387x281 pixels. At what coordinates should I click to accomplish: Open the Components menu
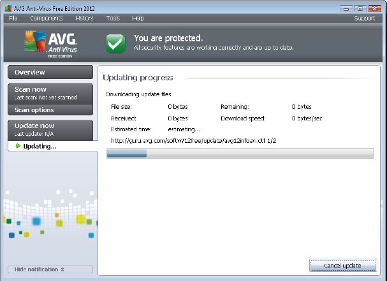click(47, 18)
